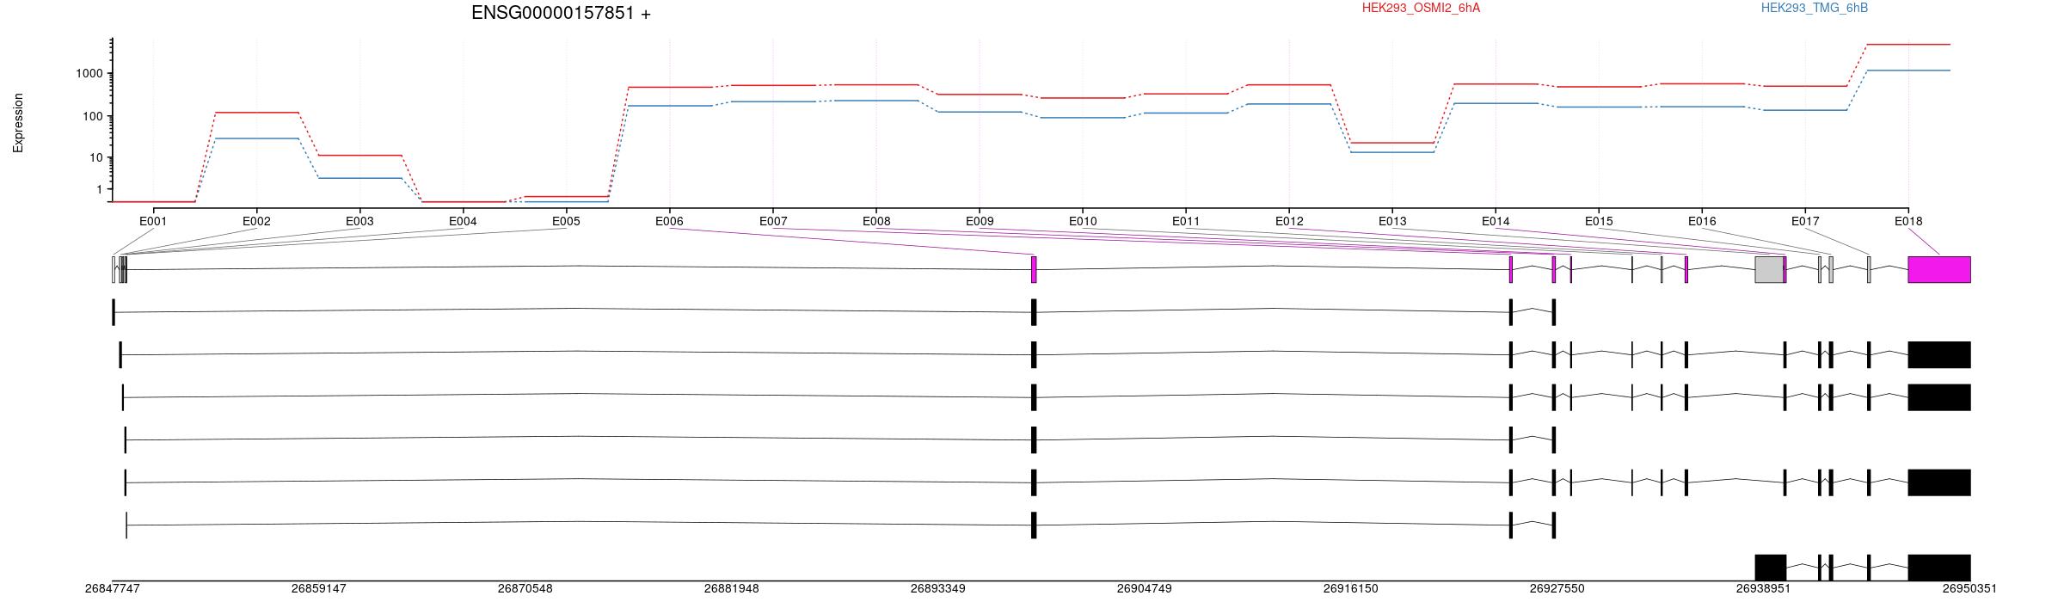Click the large magenta E018 exon block
Viewport: 2064px width, 602px height.
pos(1939,269)
